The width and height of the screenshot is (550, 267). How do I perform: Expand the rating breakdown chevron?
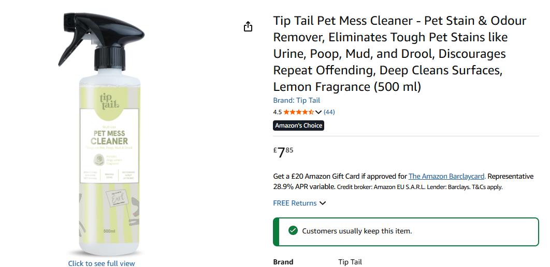tap(319, 112)
